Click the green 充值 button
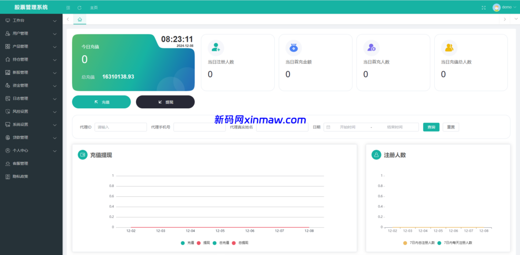The image size is (520, 255). point(102,102)
